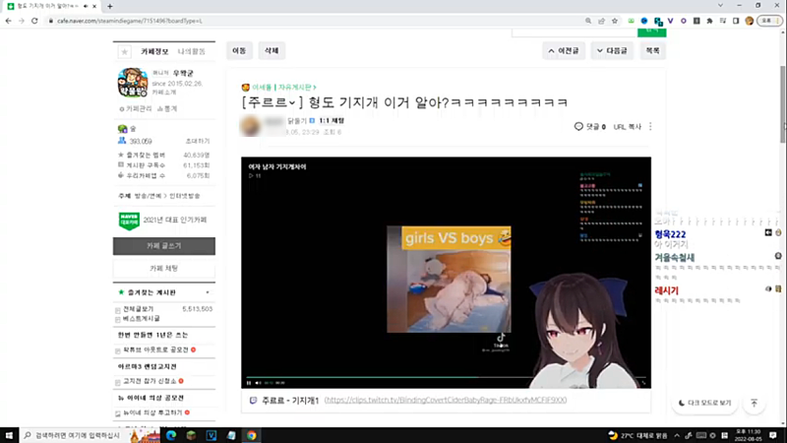Open the clips.twitch.tv link below the video
Viewport: 787px width, 443px height.
click(x=446, y=401)
